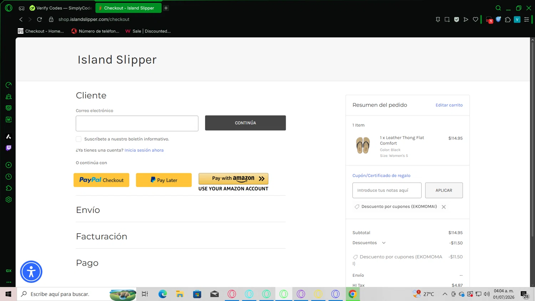Open the blue U shield extension
535x301 pixels.
tap(498, 19)
